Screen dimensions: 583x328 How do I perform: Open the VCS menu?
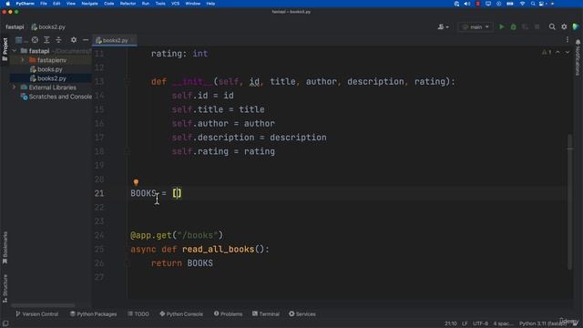click(x=175, y=4)
